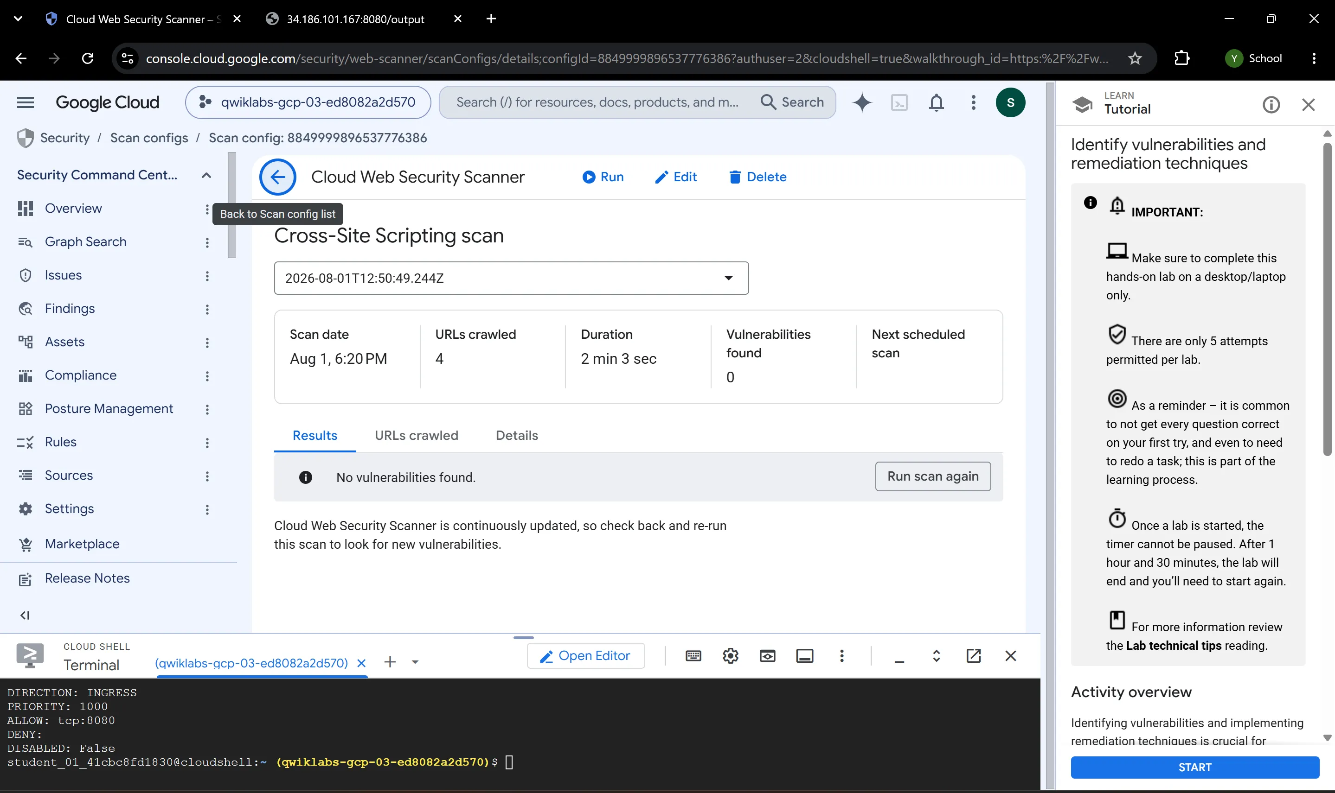Viewport: 1335px width, 793px height.
Task: Switch to the Details tab
Action: (x=516, y=436)
